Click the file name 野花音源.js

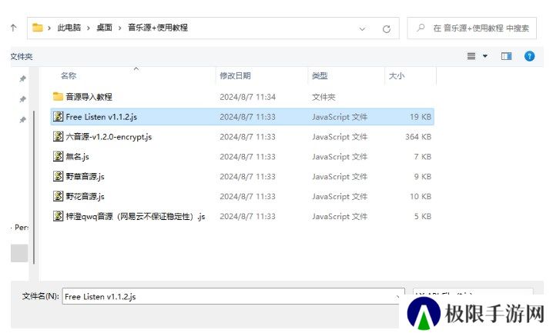(x=85, y=196)
